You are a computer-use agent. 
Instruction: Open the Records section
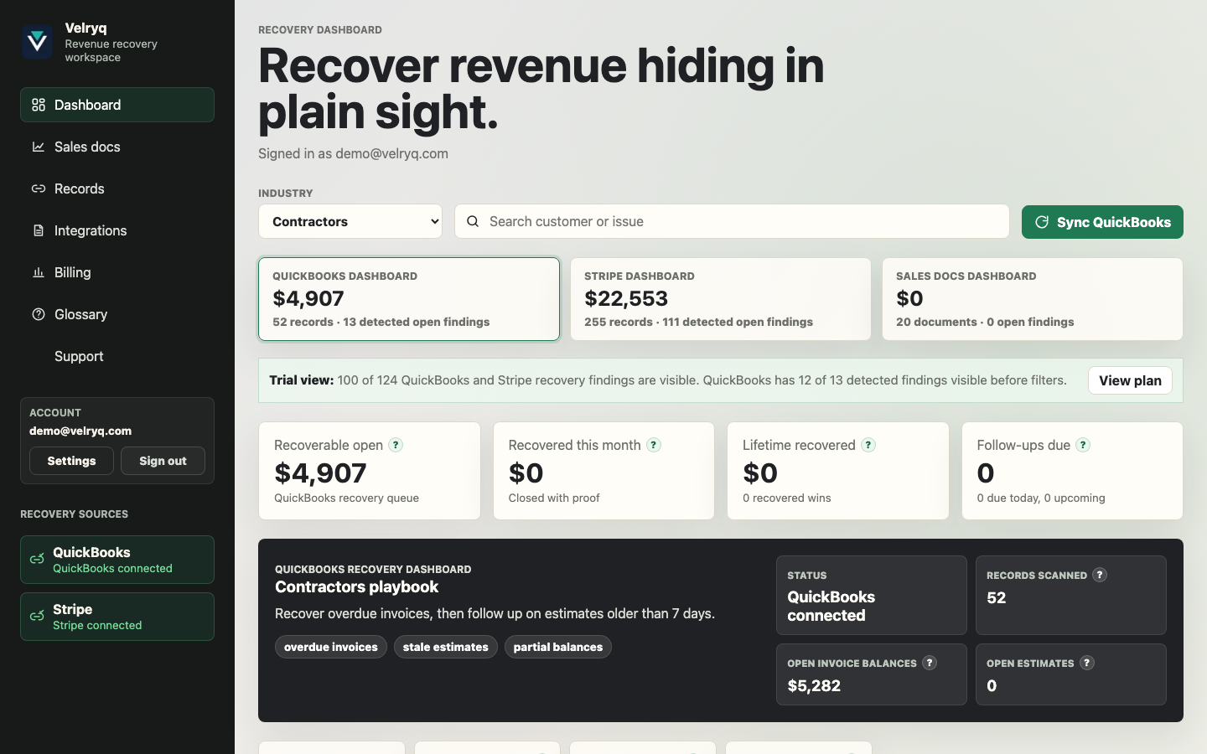(117, 188)
